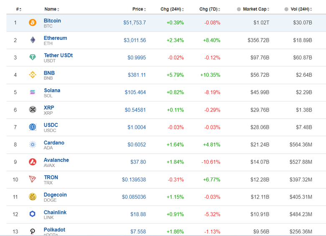Click Solana price $105.464
This screenshot has width=326, height=236.
(135, 92)
